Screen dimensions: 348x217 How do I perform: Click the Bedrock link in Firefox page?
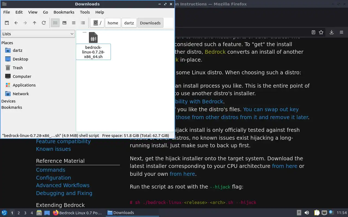(215, 52)
